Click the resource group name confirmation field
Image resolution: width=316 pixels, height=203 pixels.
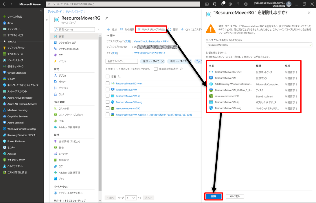(259, 45)
